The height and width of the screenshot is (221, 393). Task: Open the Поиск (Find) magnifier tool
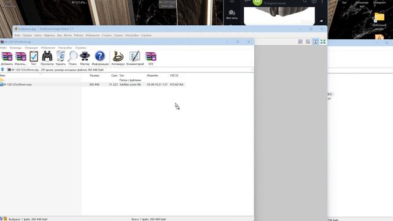(72, 58)
